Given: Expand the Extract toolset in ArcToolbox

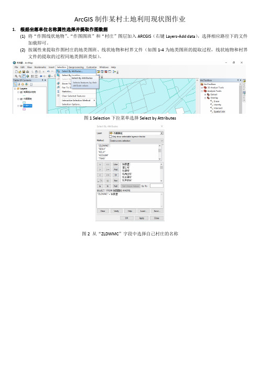Looking at the screenshot, I should click(x=205, y=94).
